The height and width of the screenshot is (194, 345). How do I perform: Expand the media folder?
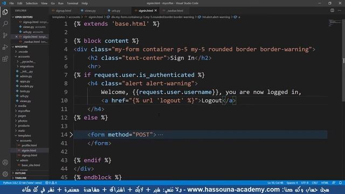(x=22, y=106)
